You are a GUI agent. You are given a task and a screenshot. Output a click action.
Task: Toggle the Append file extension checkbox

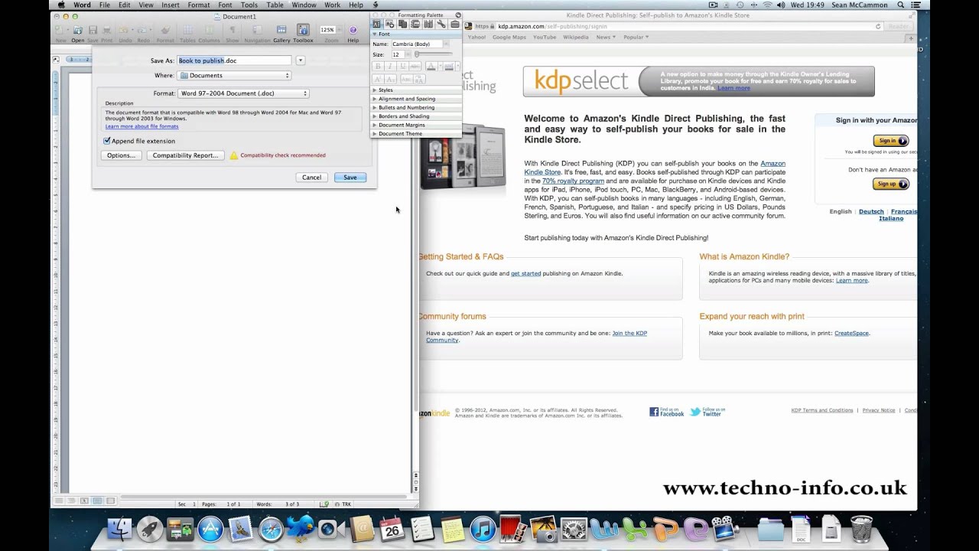[x=107, y=141]
